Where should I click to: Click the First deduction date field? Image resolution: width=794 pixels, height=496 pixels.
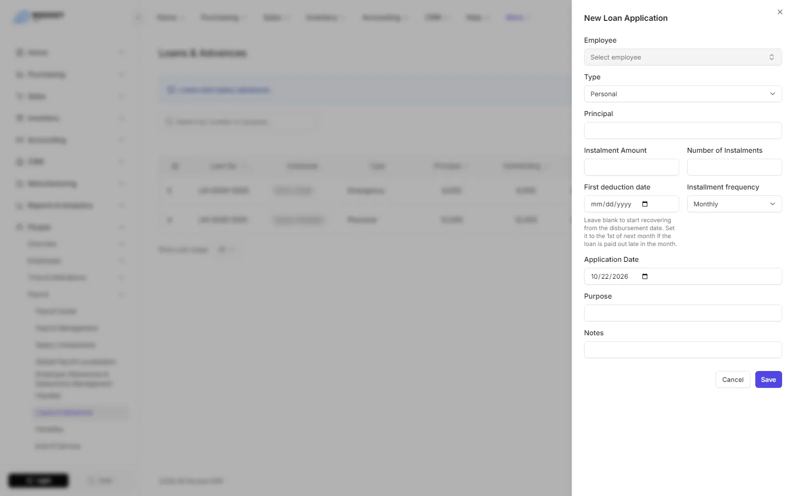coord(631,204)
